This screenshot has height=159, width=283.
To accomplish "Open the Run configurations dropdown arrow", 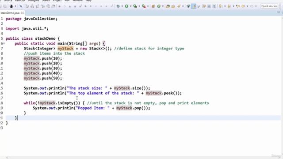I will click(131, 6).
